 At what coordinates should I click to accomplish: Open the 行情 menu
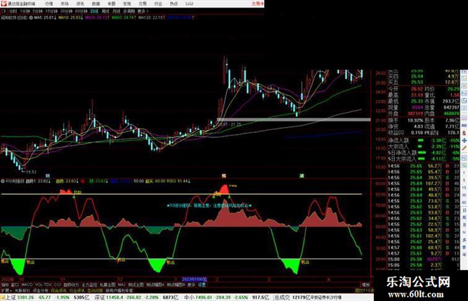coord(49,4)
